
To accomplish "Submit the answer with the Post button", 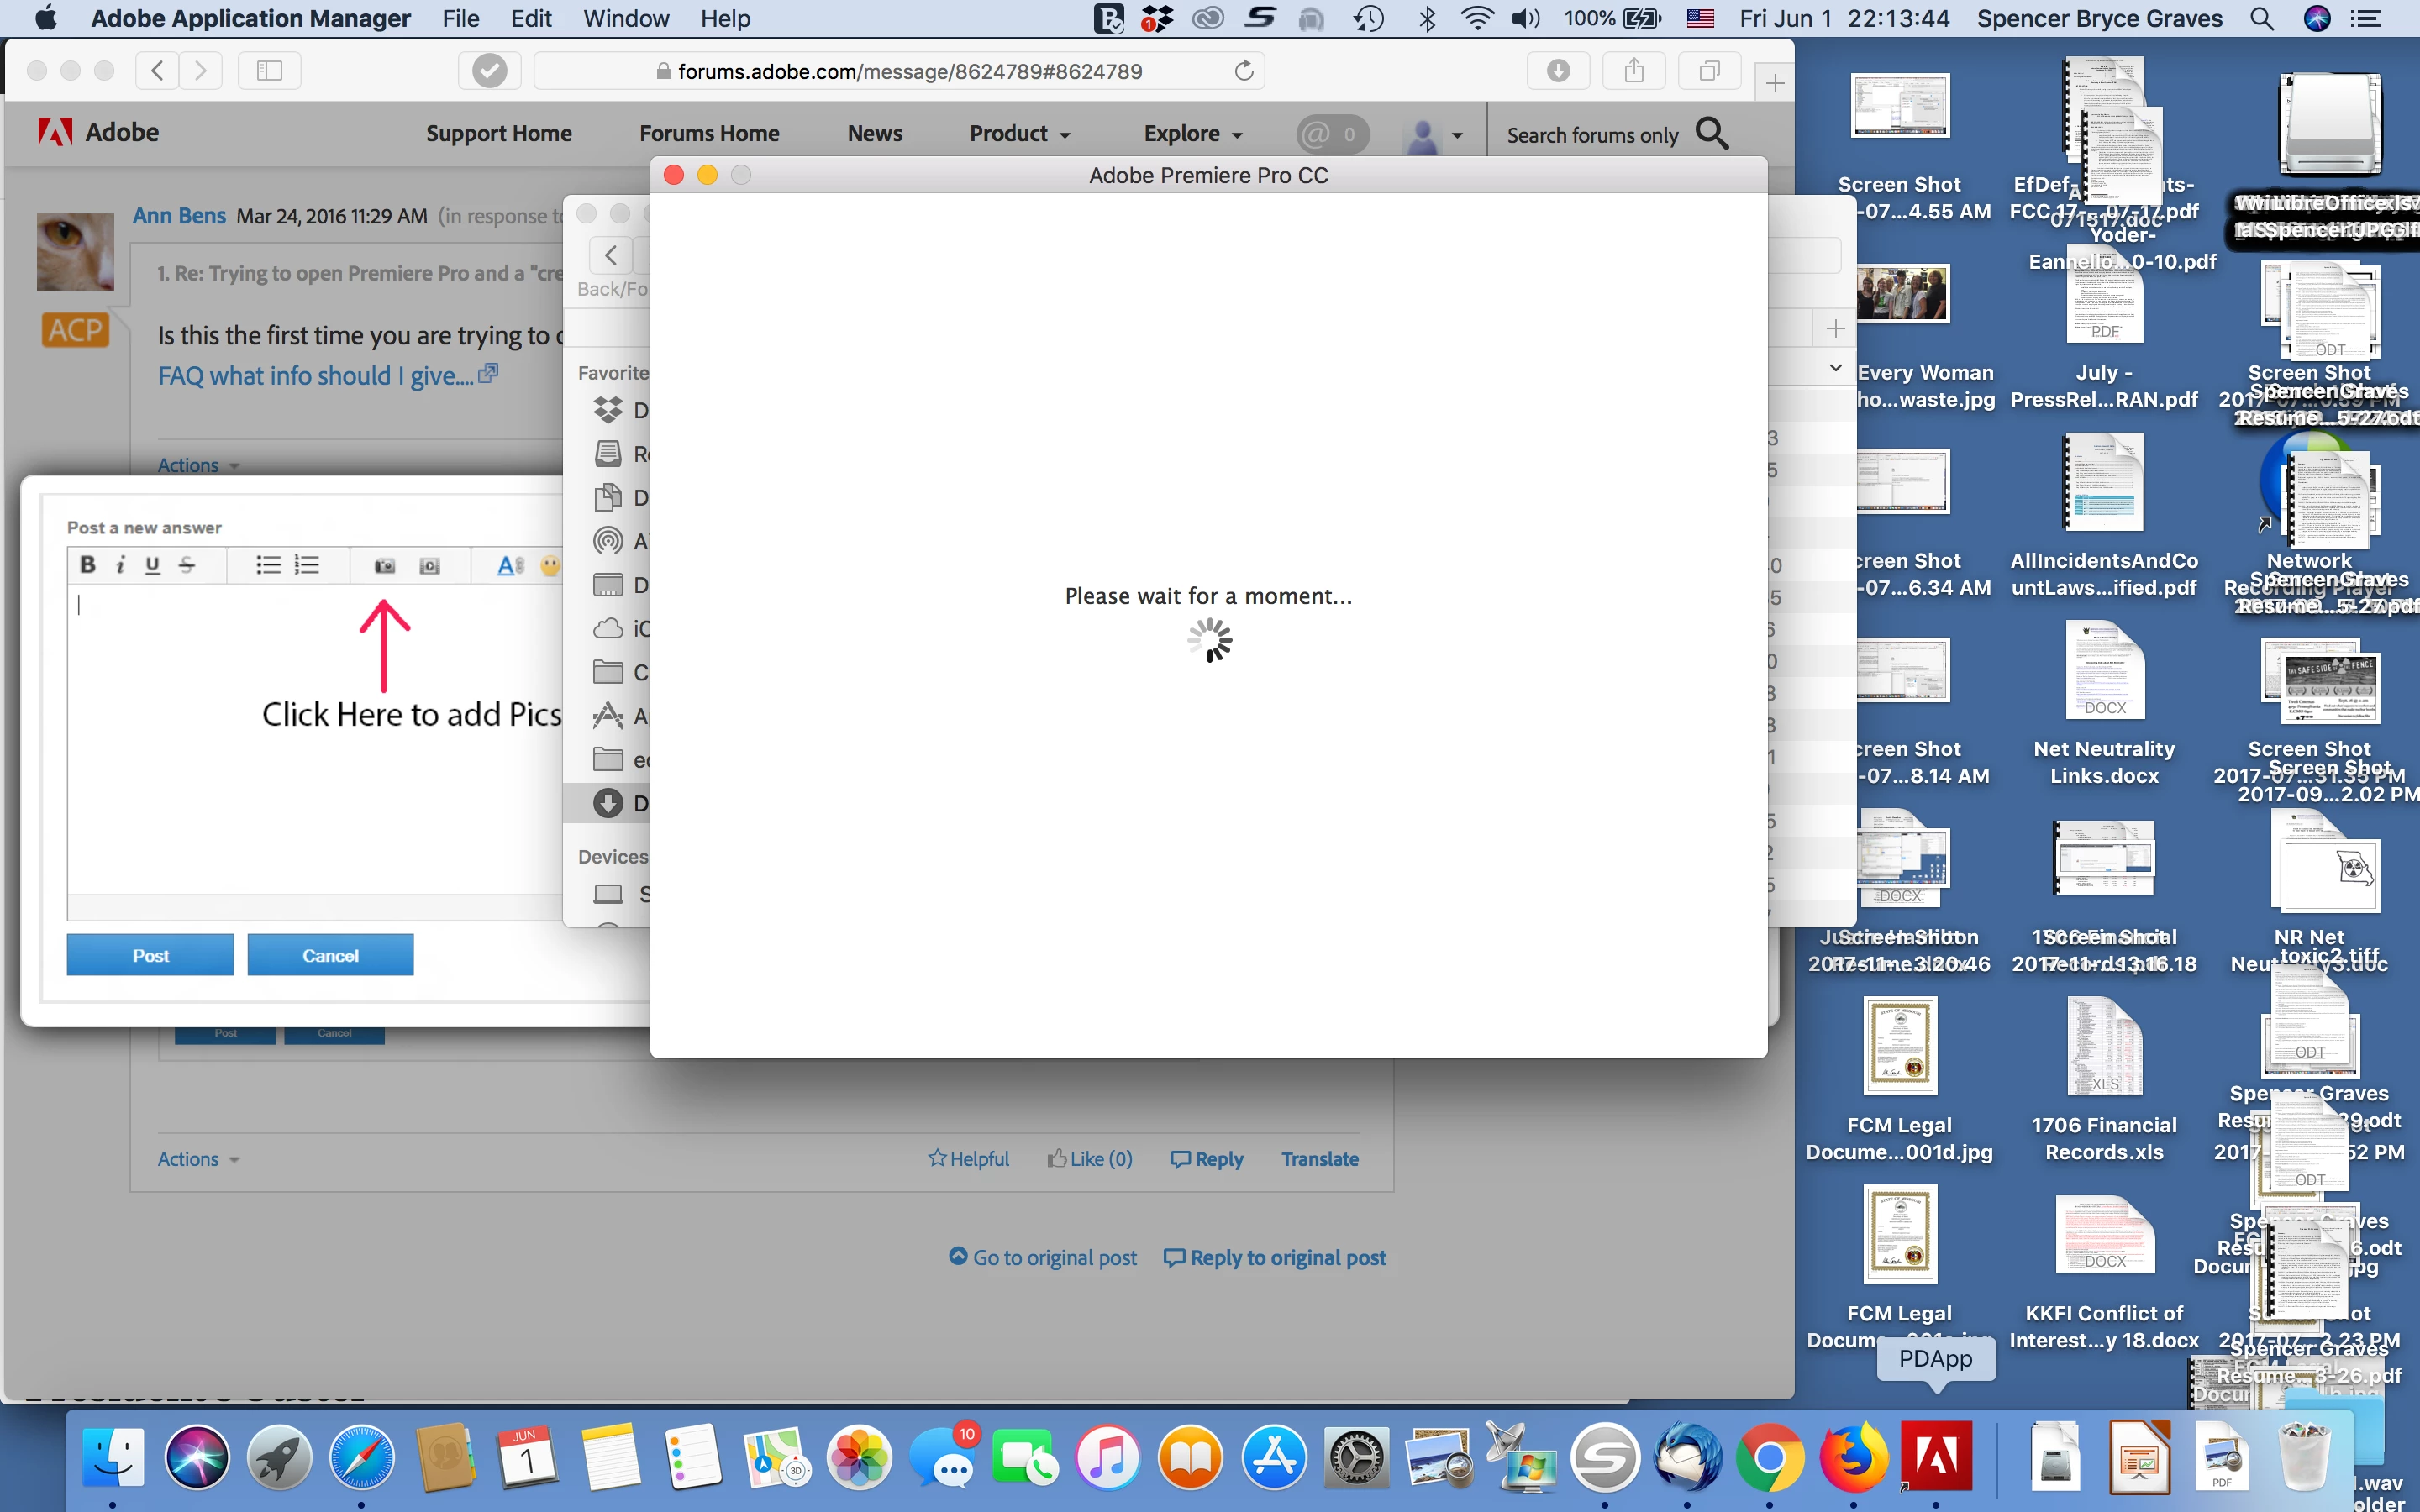I will (150, 955).
